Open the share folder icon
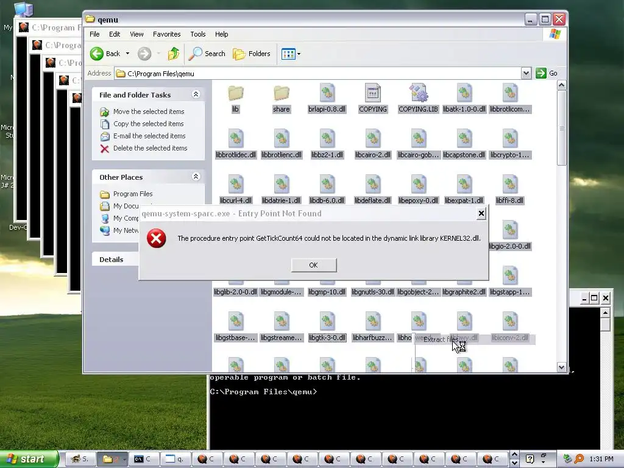This screenshot has height=468, width=624. pyautogui.click(x=282, y=93)
